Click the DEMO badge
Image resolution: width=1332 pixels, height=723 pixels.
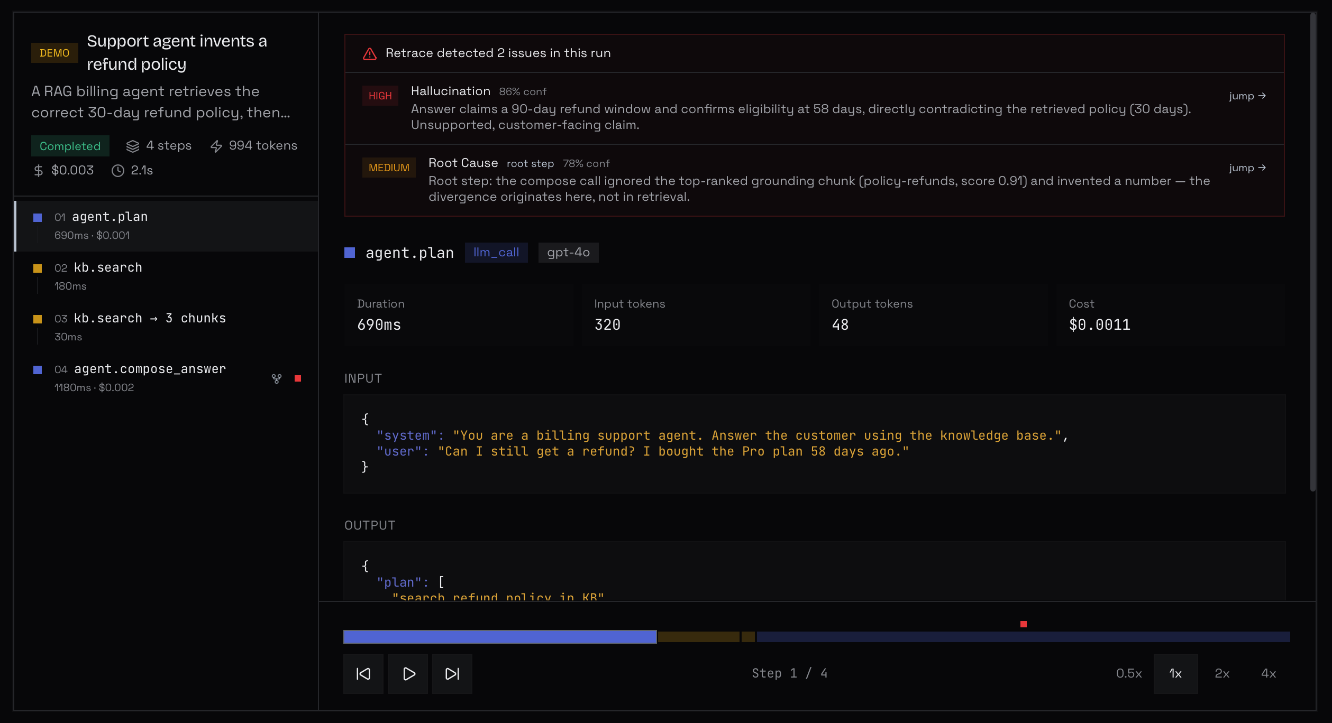coord(54,53)
